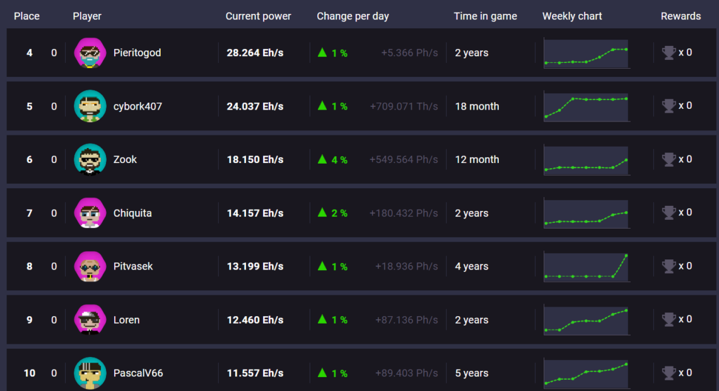Image resolution: width=719 pixels, height=391 pixels.
Task: Sort by Current power column header
Action: coord(258,16)
